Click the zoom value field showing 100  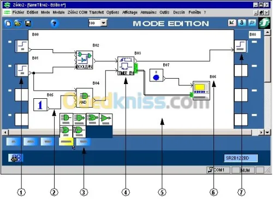tap(94, 23)
